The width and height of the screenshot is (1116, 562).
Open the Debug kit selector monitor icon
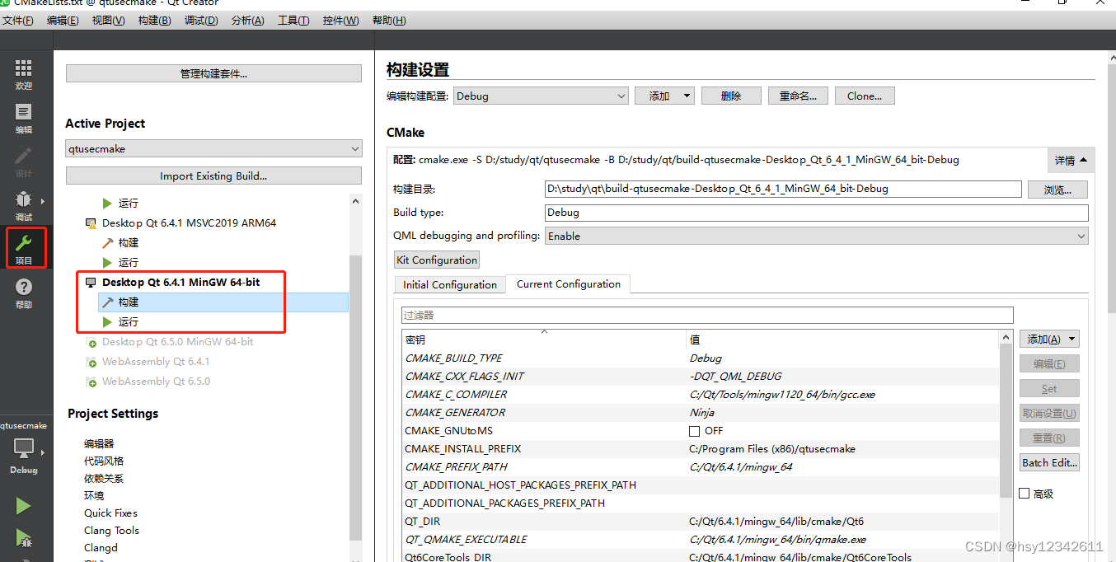pyautogui.click(x=24, y=449)
